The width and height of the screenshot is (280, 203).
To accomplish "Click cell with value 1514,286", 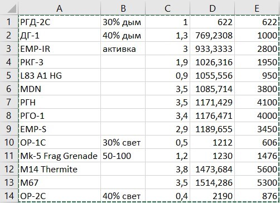I will [x=212, y=182].
